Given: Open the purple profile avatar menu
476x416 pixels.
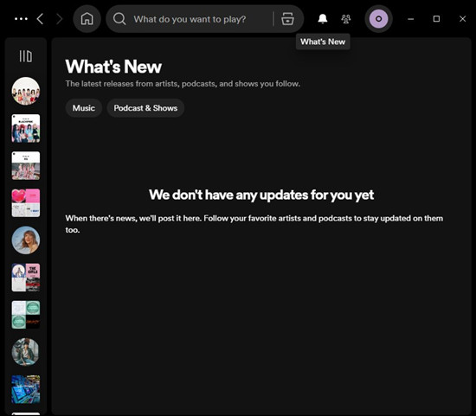Looking at the screenshot, I should [378, 19].
